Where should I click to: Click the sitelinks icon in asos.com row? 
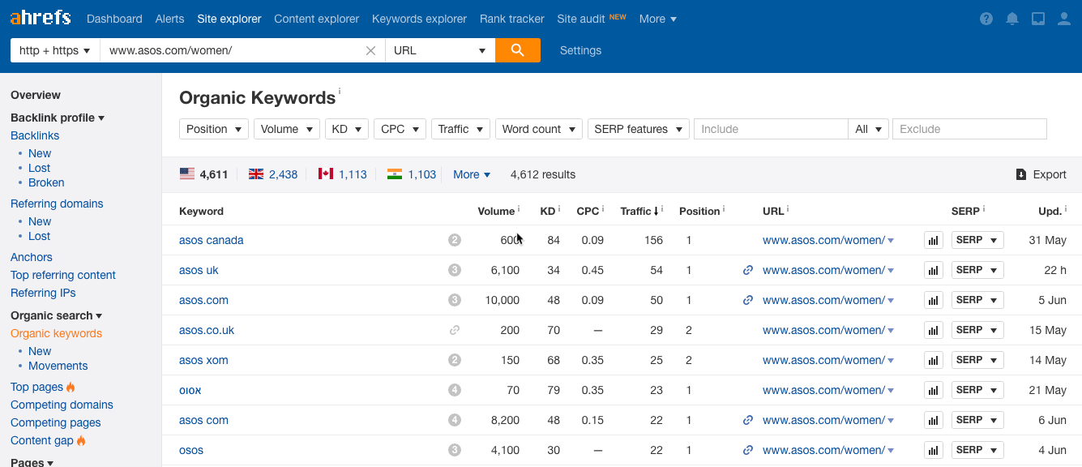tap(748, 300)
